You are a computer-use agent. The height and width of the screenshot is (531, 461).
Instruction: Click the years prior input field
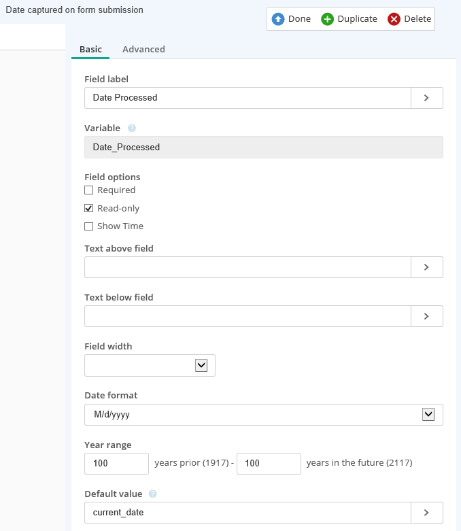tap(116, 464)
